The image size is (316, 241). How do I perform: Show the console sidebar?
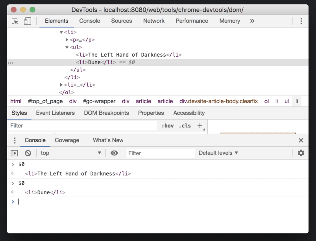coord(14,153)
